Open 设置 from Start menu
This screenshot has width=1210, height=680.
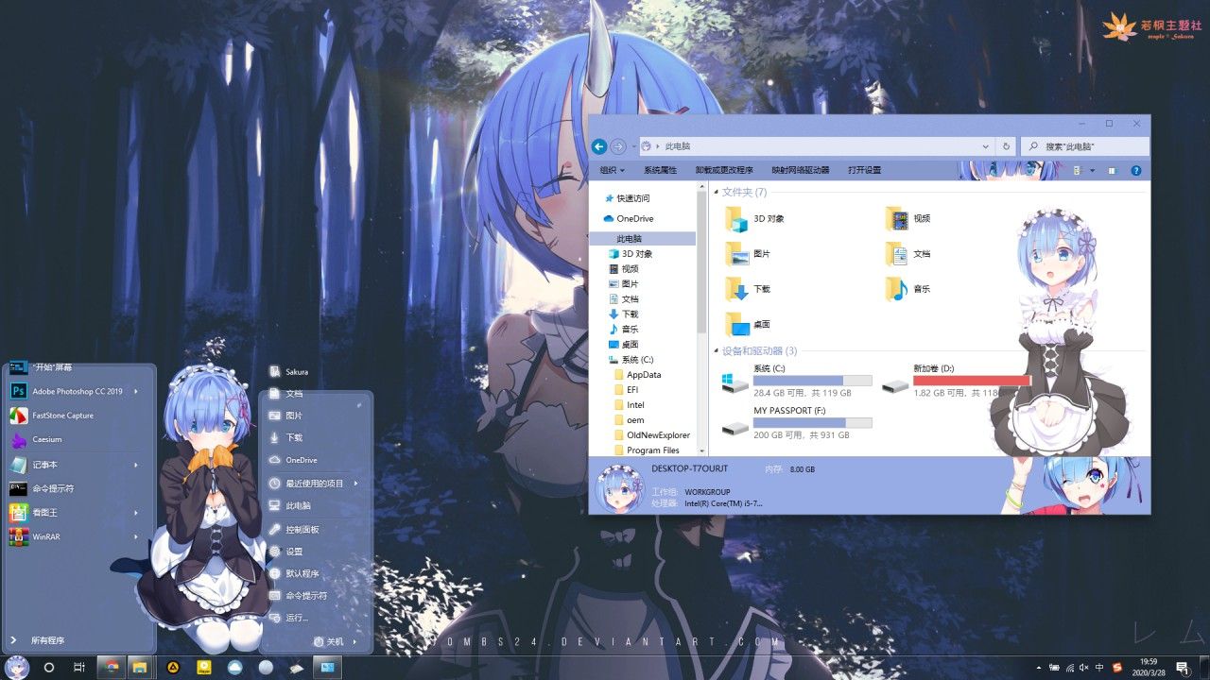294,552
